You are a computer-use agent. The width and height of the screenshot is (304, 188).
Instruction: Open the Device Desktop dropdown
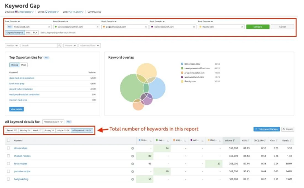(x=52, y=12)
